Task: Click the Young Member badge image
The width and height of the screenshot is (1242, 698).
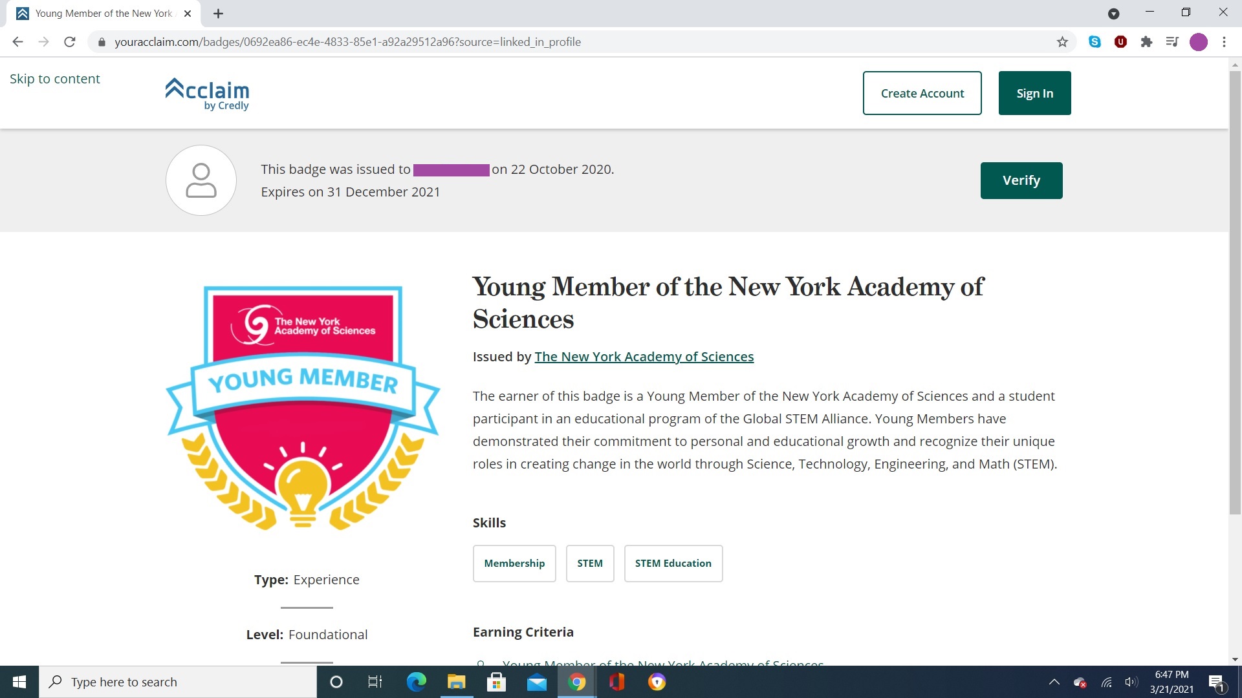Action: click(303, 407)
